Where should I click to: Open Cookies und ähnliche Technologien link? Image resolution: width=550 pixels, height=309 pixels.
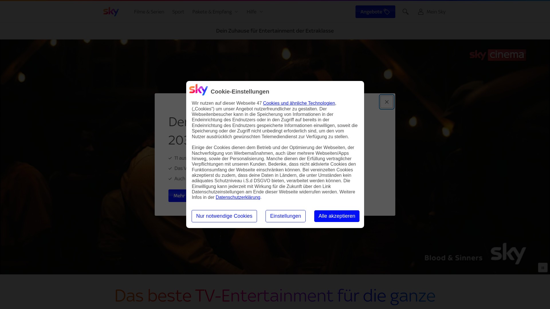299,103
